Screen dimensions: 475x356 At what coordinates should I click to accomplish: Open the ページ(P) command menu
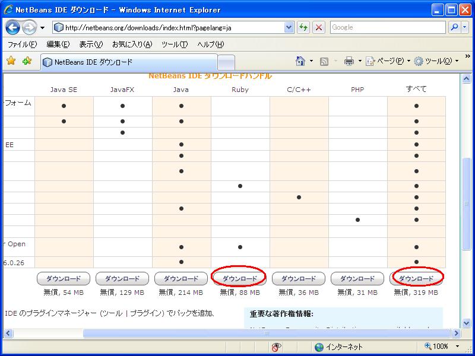point(388,61)
